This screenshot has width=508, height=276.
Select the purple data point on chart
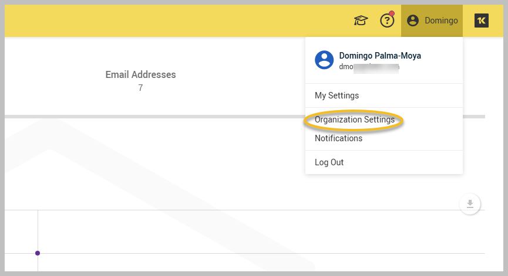tap(38, 253)
